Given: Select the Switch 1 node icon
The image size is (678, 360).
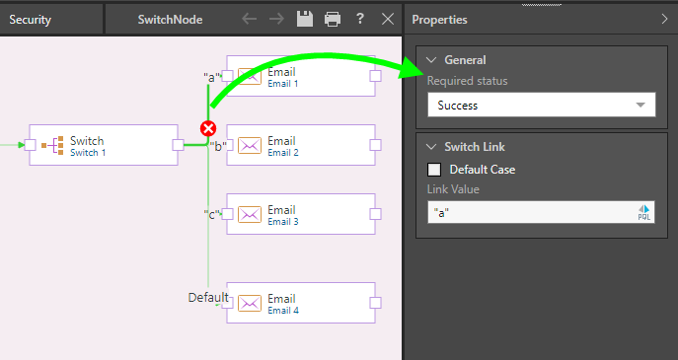Looking at the screenshot, I should pos(52,145).
